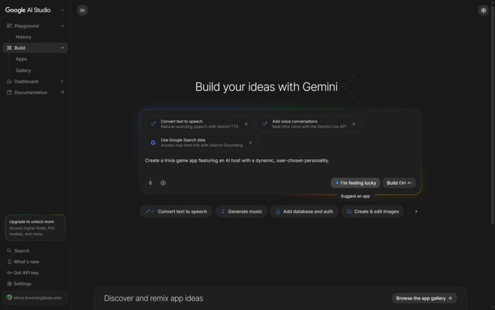
Task: Select the Build menu item
Action: pyautogui.click(x=35, y=48)
